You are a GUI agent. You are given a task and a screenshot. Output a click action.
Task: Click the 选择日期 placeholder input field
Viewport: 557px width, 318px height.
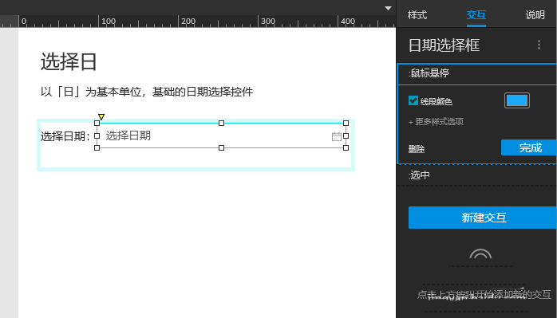pyautogui.click(x=221, y=135)
